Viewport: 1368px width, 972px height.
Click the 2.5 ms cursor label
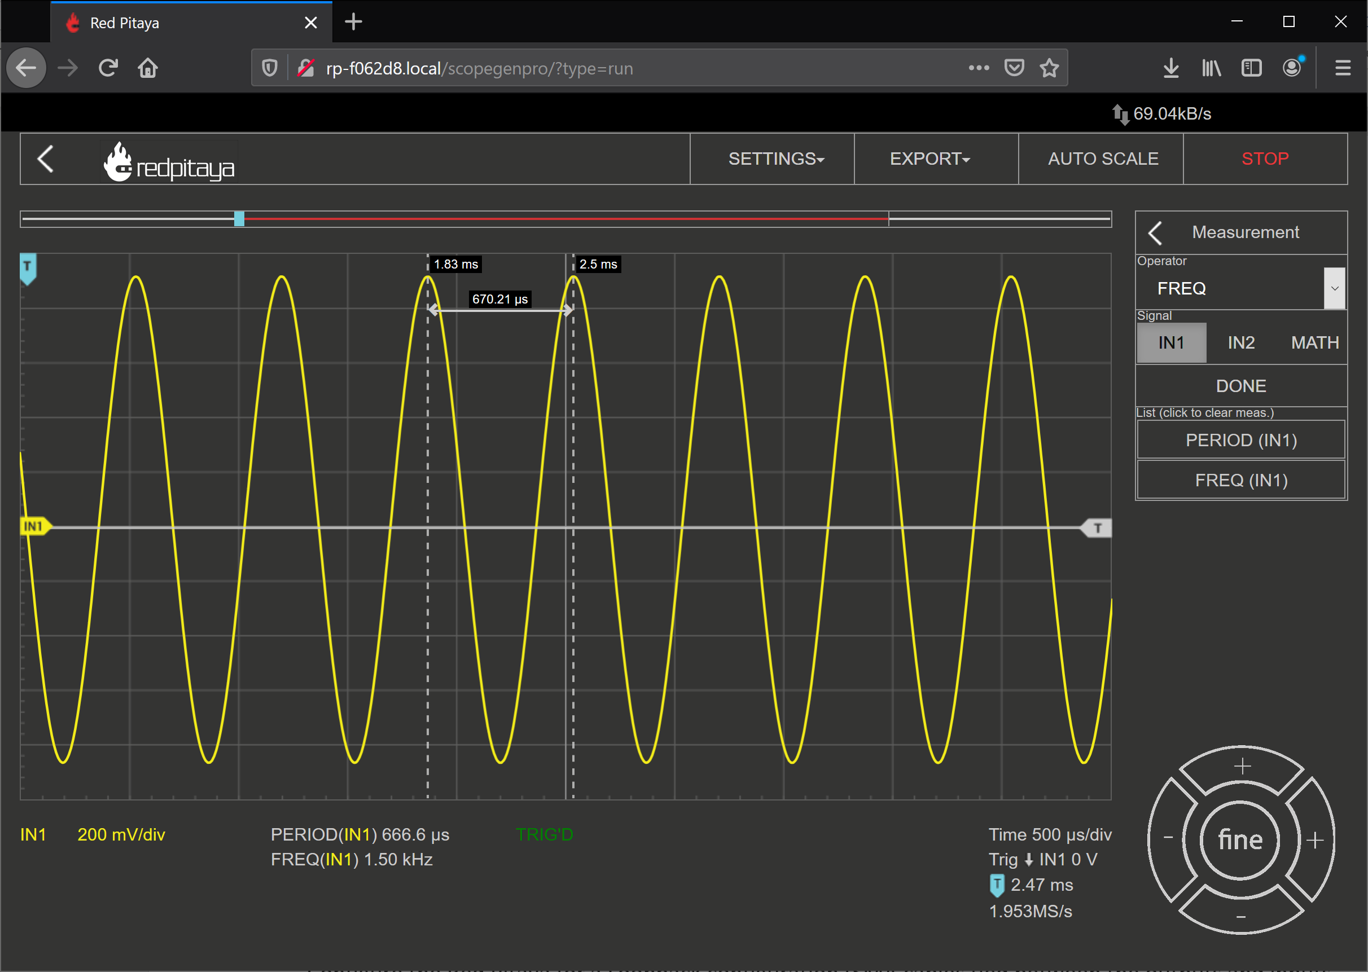pyautogui.click(x=598, y=265)
